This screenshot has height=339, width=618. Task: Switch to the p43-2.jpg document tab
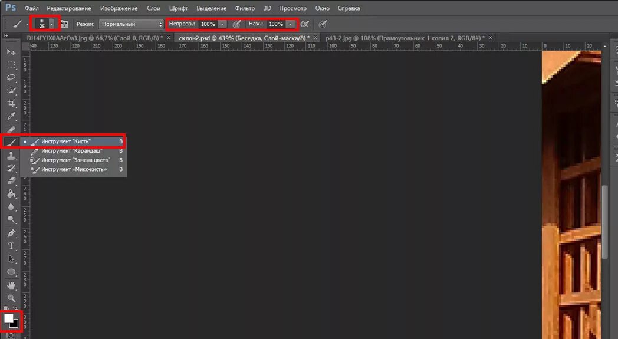point(405,38)
